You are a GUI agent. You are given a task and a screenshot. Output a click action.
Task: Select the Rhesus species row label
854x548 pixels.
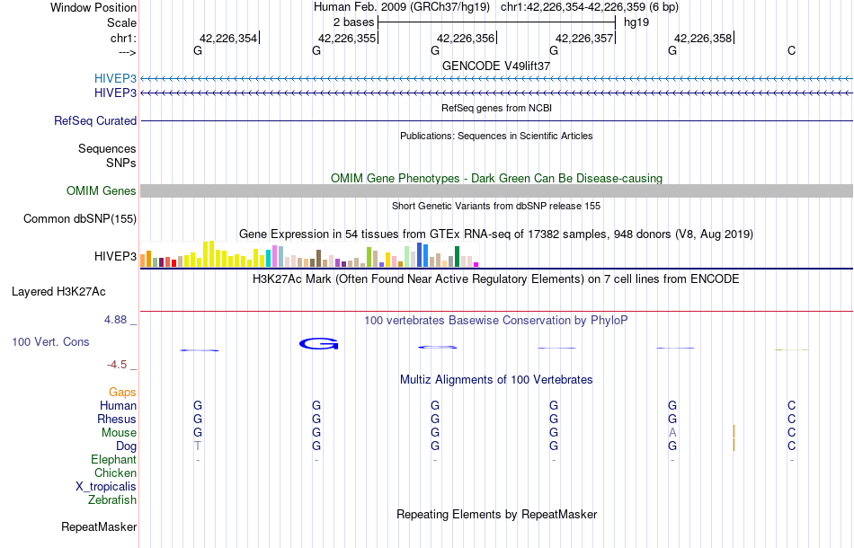click(117, 419)
